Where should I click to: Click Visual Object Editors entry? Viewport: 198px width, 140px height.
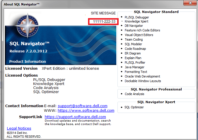(x=139, y=35)
